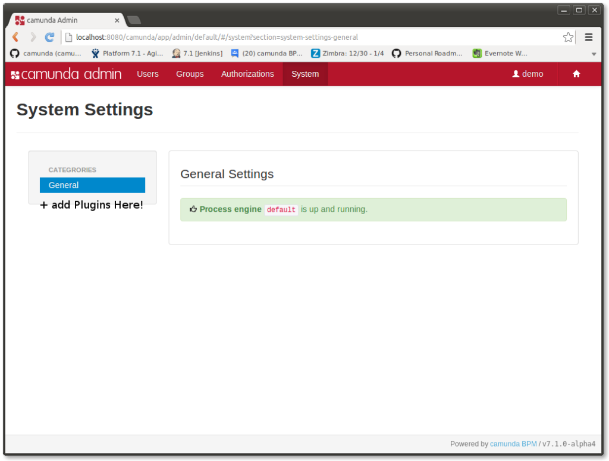
Task: Open the Groups section
Action: click(x=190, y=74)
